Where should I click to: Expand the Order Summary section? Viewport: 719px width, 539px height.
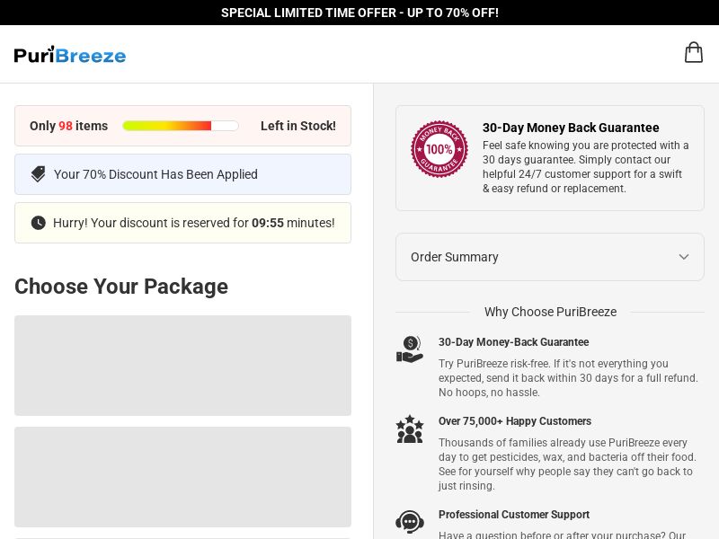[x=550, y=257]
